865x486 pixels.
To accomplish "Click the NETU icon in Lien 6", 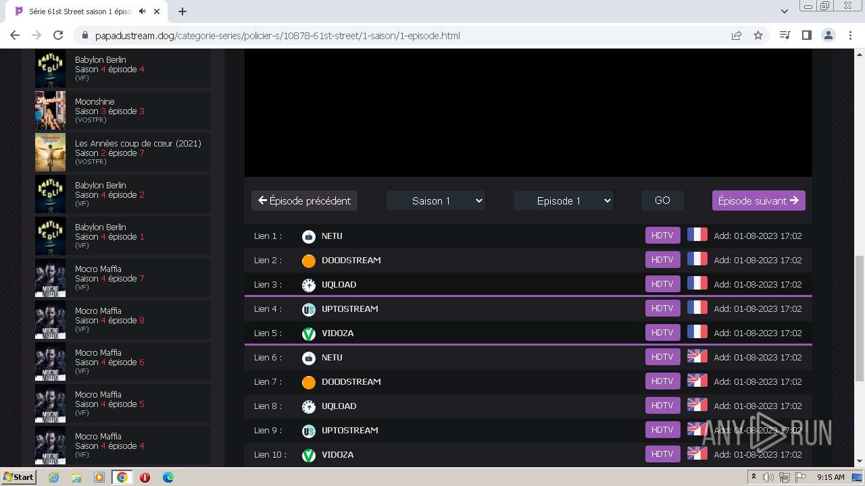I will pyautogui.click(x=309, y=358).
